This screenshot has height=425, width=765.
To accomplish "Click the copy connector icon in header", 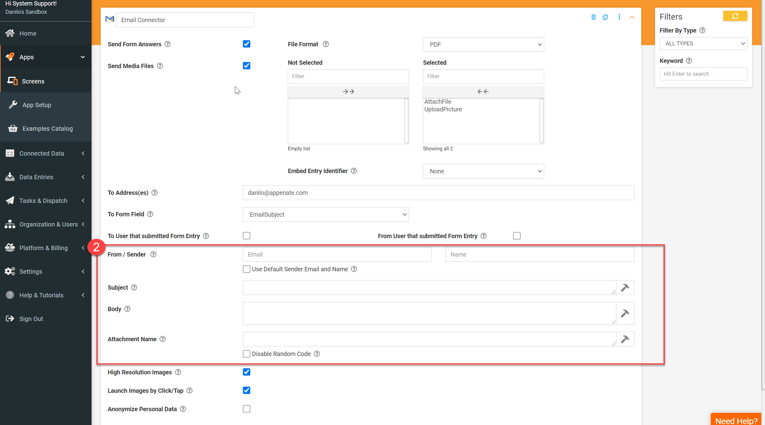I will [605, 17].
